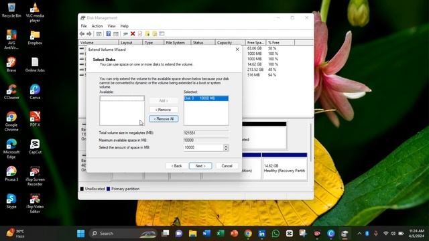Click the Next button in wizard
Image resolution: width=429 pixels, height=241 pixels.
pyautogui.click(x=200, y=166)
